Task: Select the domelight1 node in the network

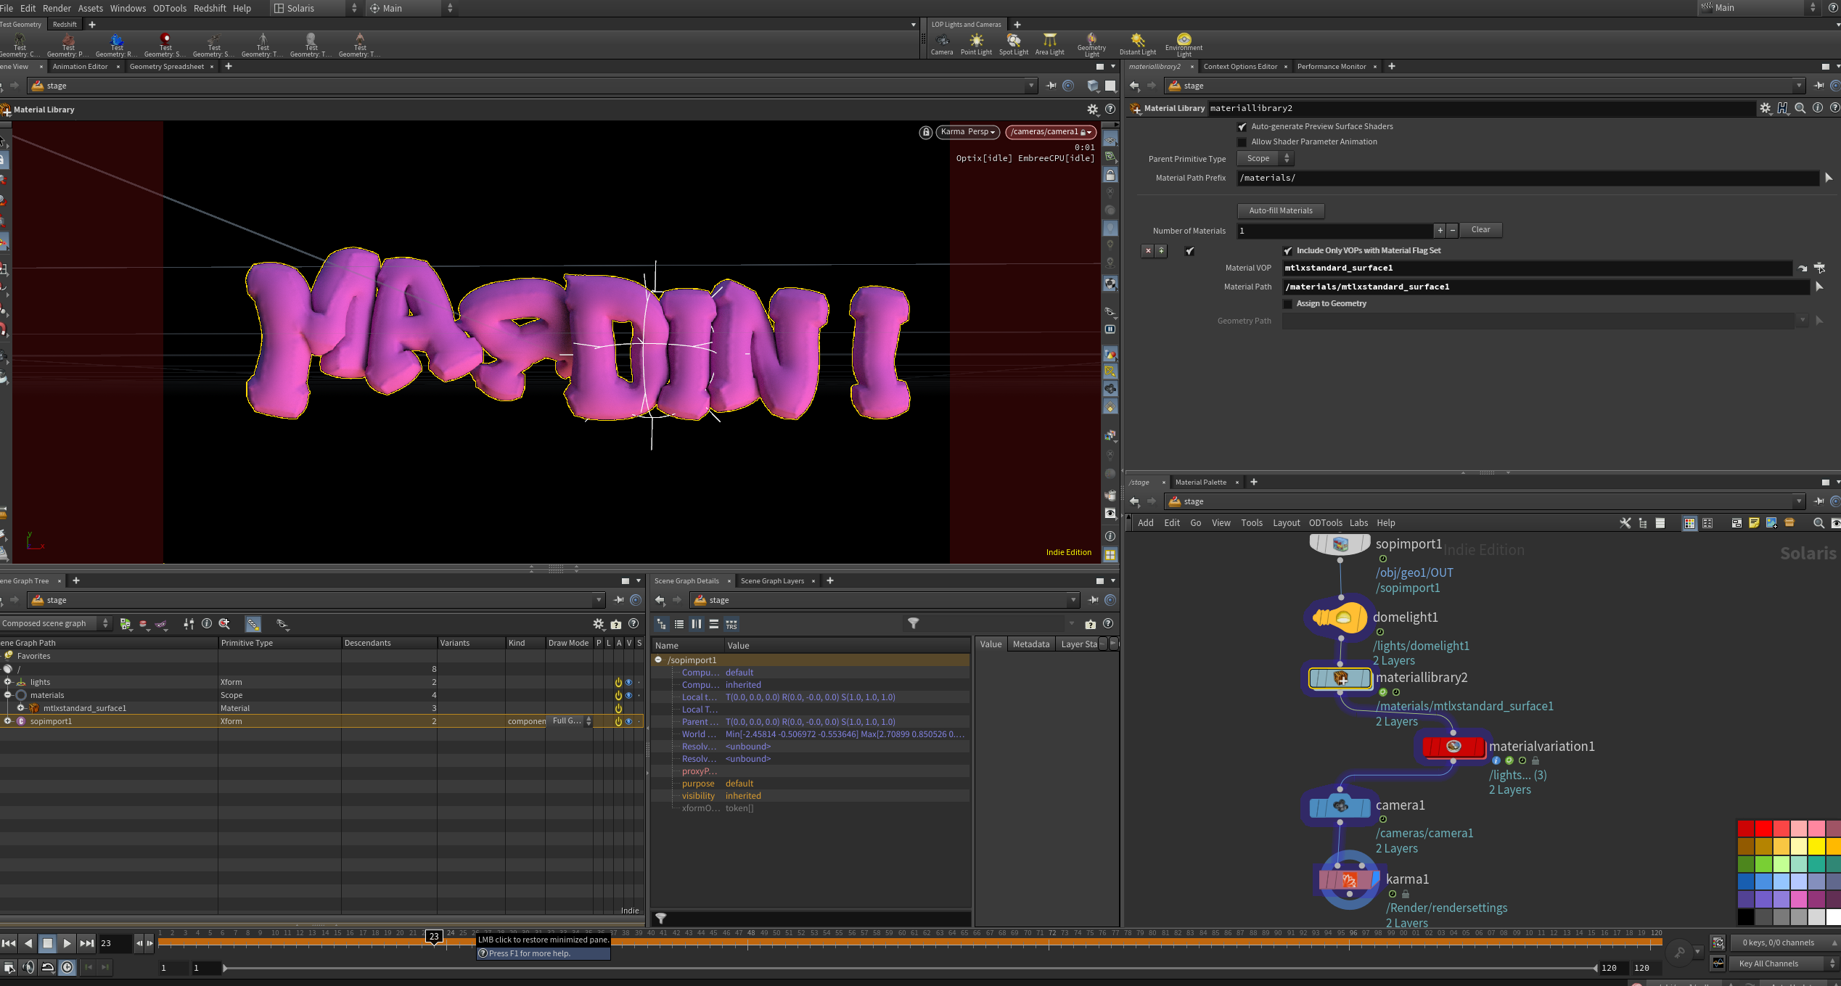Action: click(x=1340, y=617)
